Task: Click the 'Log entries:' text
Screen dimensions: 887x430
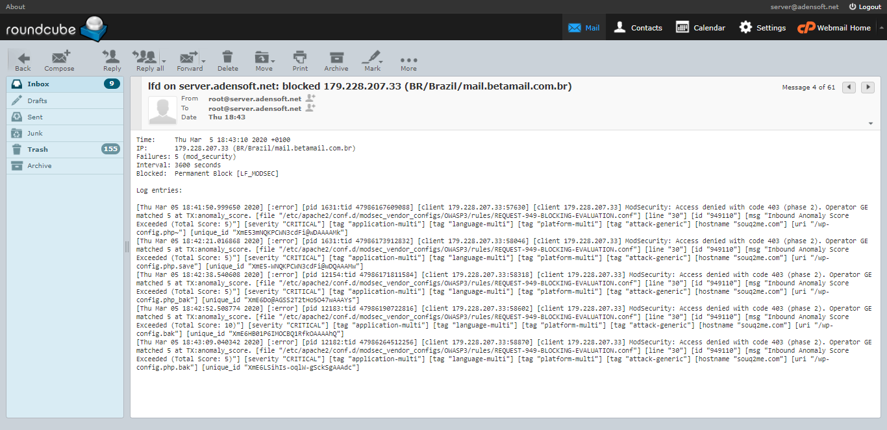Action: tap(159, 191)
